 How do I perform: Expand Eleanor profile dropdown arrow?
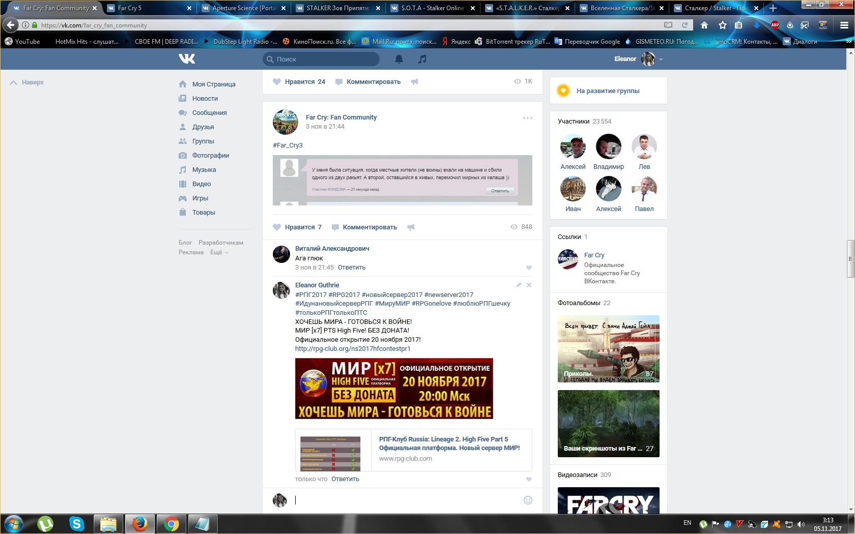click(661, 60)
